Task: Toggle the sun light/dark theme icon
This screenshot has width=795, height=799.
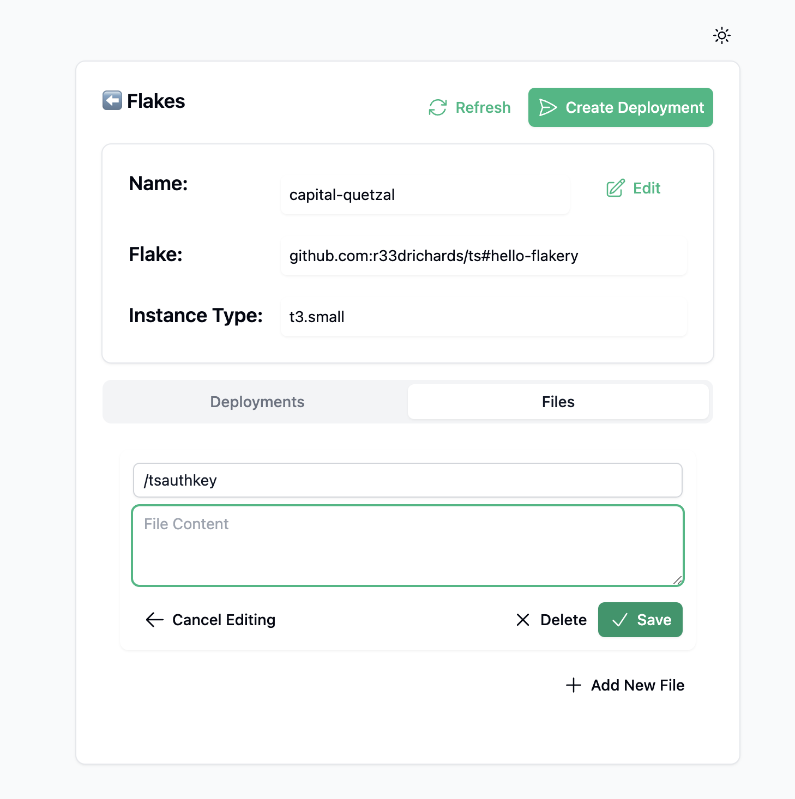Action: 721,36
